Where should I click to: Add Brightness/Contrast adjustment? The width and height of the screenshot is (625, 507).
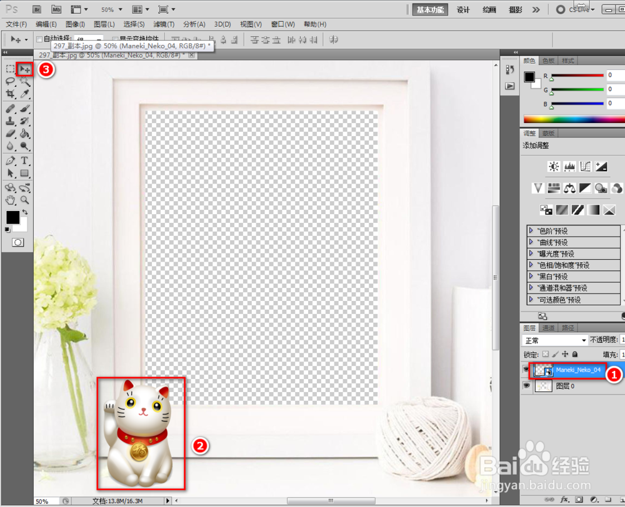tap(554, 167)
